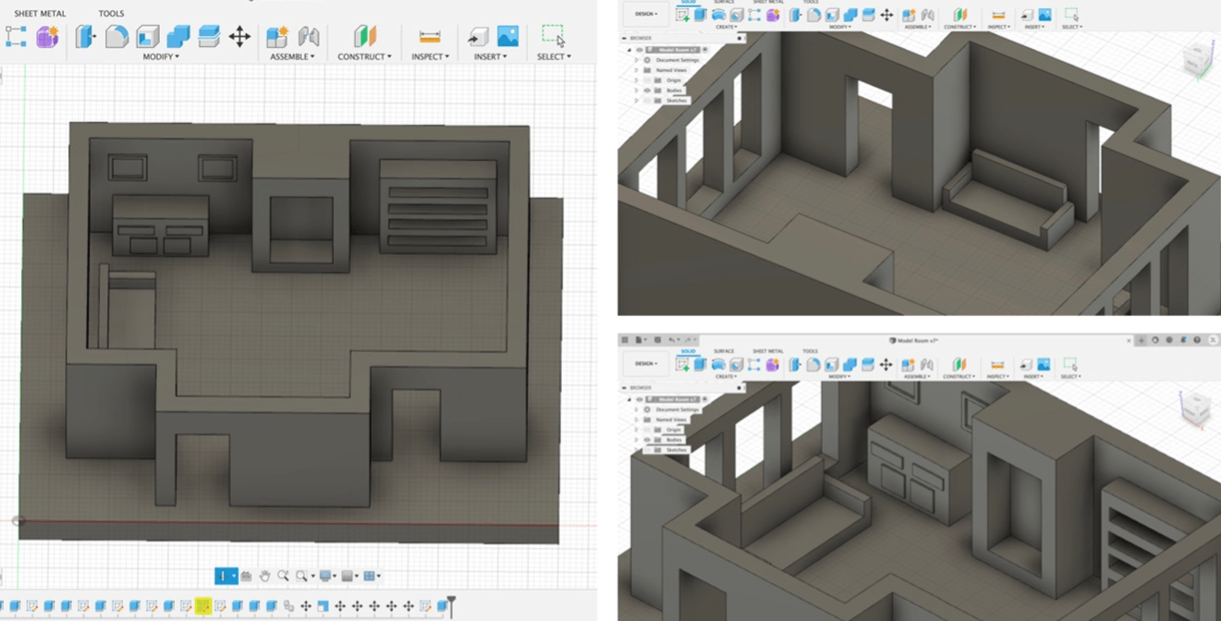Click the Fillet icon in left panel toolbar
The height and width of the screenshot is (621, 1221).
pos(116,36)
